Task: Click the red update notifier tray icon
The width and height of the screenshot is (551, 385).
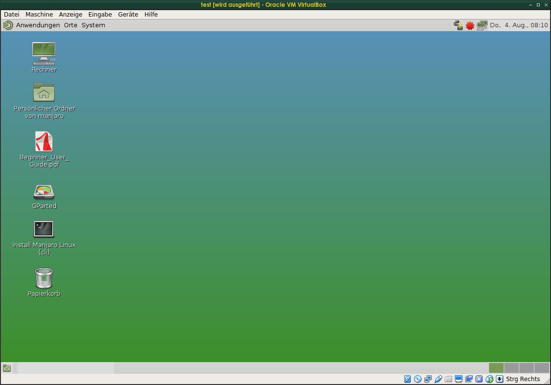Action: tap(470, 25)
